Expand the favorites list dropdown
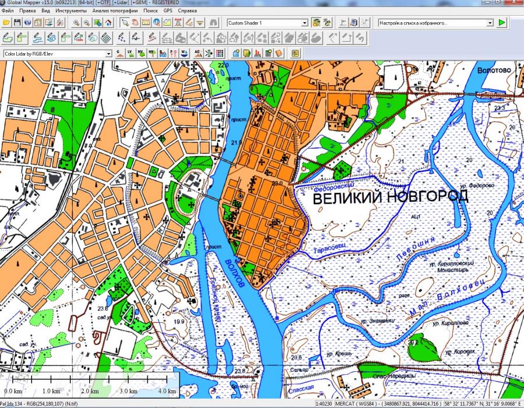The image size is (524, 408). [x=490, y=22]
